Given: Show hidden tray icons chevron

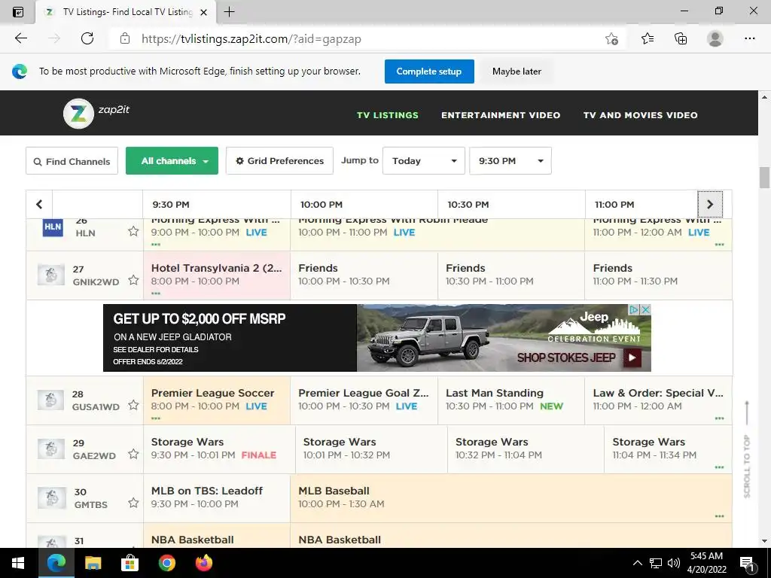Looking at the screenshot, I should pyautogui.click(x=637, y=563).
